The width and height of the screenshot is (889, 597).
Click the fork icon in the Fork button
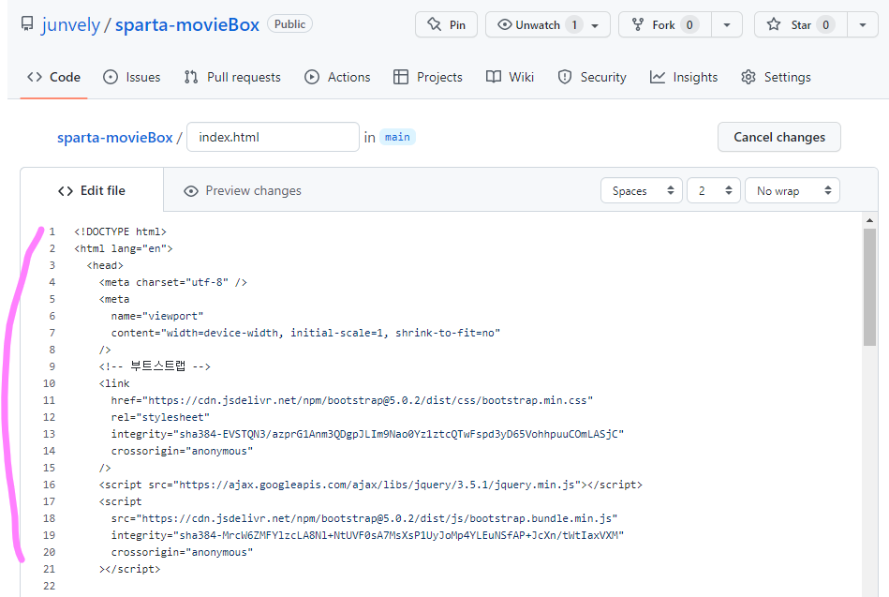tap(638, 25)
